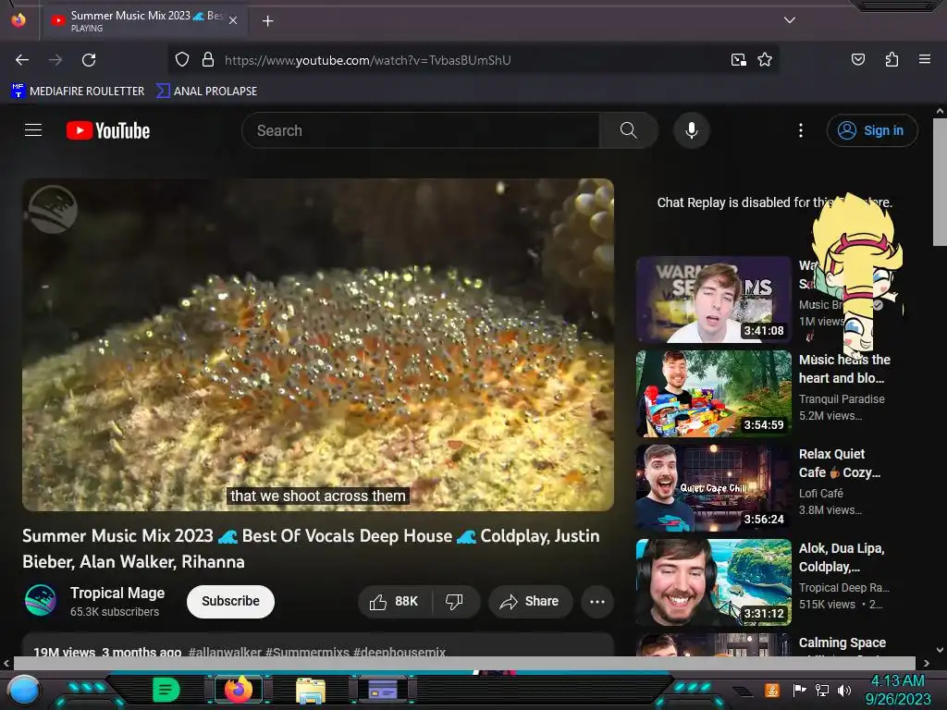This screenshot has width=947, height=710.
Task: Open the network tray icon
Action: pos(821,690)
